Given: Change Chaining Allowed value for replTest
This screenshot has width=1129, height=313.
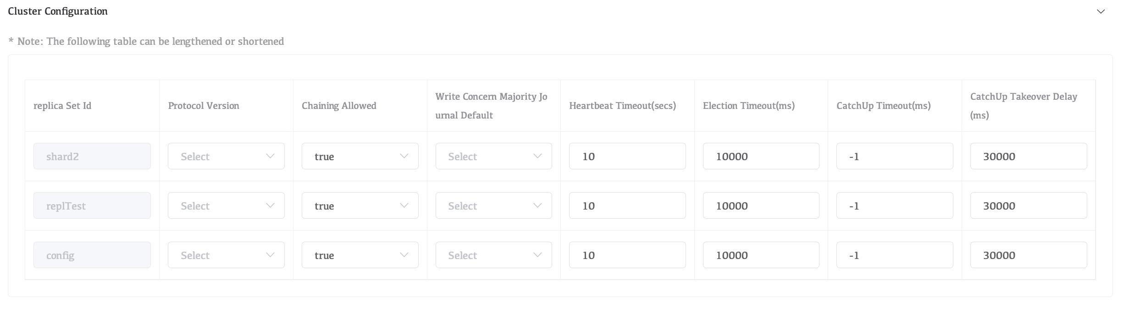Looking at the screenshot, I should click(360, 205).
